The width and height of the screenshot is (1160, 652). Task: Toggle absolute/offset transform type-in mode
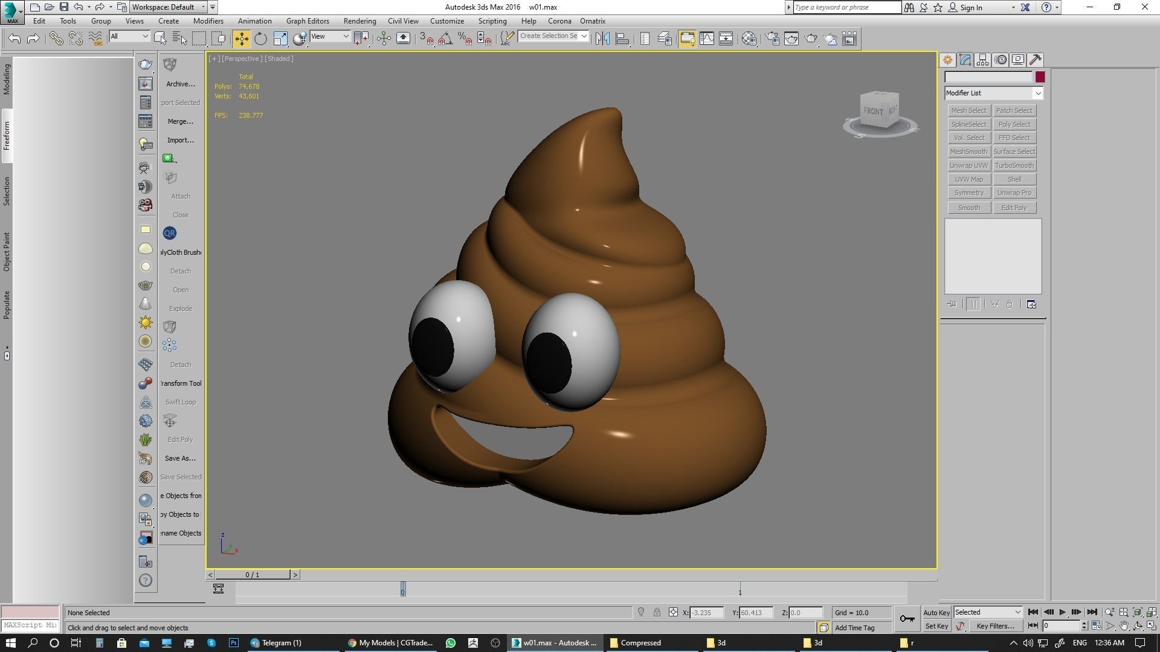(x=673, y=612)
